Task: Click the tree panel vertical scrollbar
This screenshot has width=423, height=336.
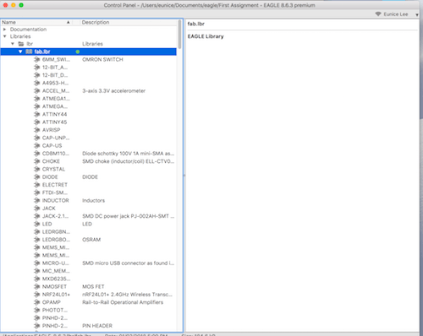Action: coord(180,35)
